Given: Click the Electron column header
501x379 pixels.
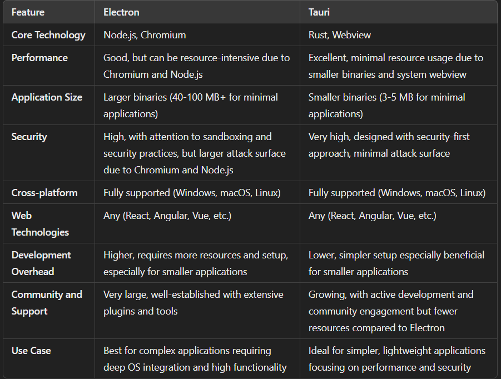Looking at the screenshot, I should [x=121, y=12].
